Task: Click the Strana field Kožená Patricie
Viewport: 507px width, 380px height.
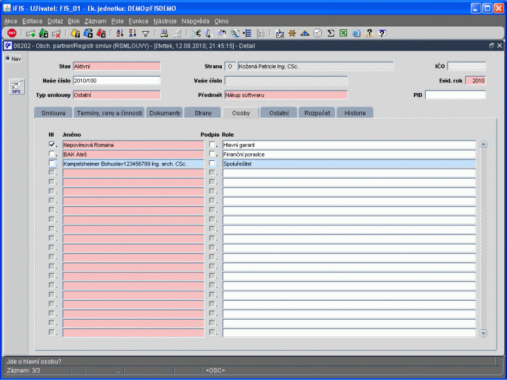Action: (315, 66)
